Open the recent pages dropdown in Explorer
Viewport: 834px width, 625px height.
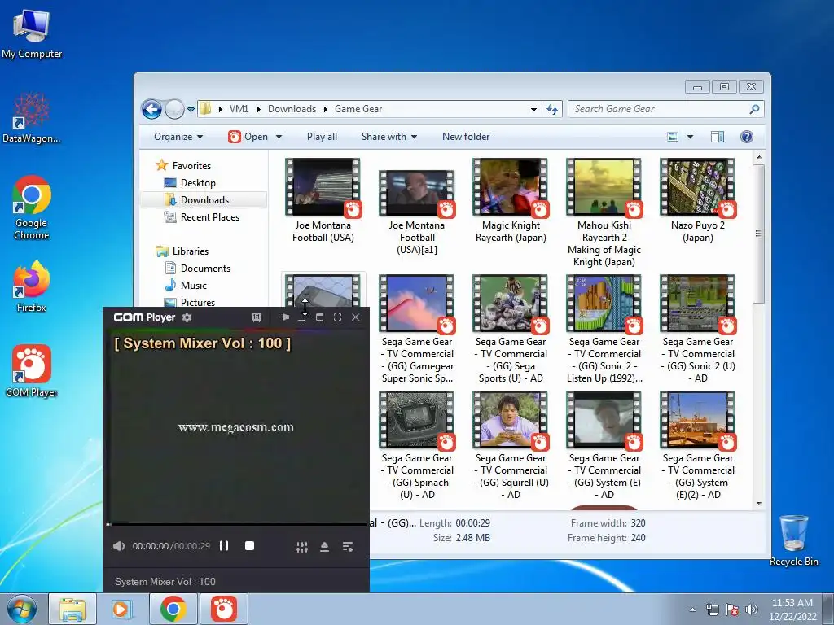click(x=191, y=110)
